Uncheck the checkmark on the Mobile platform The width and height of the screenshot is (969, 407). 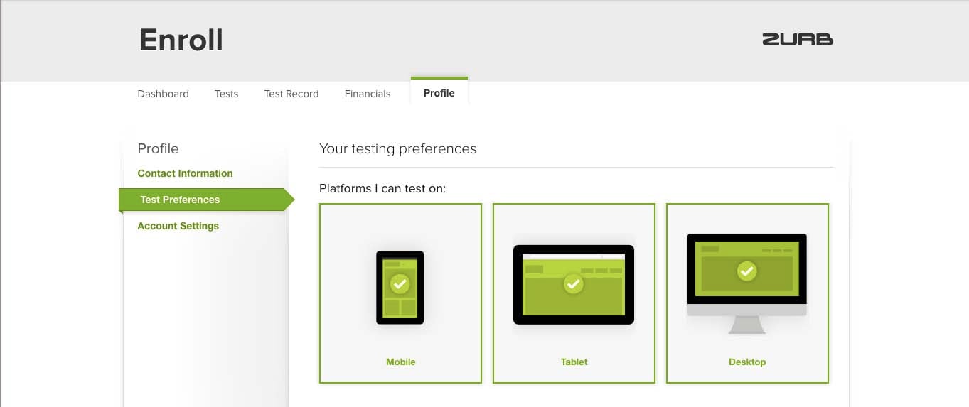400,285
